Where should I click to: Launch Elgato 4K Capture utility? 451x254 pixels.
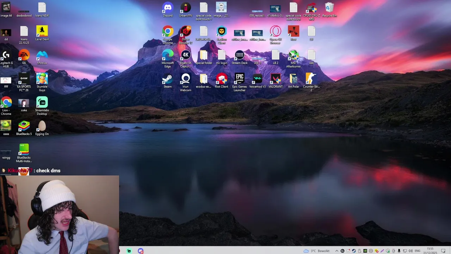click(186, 59)
